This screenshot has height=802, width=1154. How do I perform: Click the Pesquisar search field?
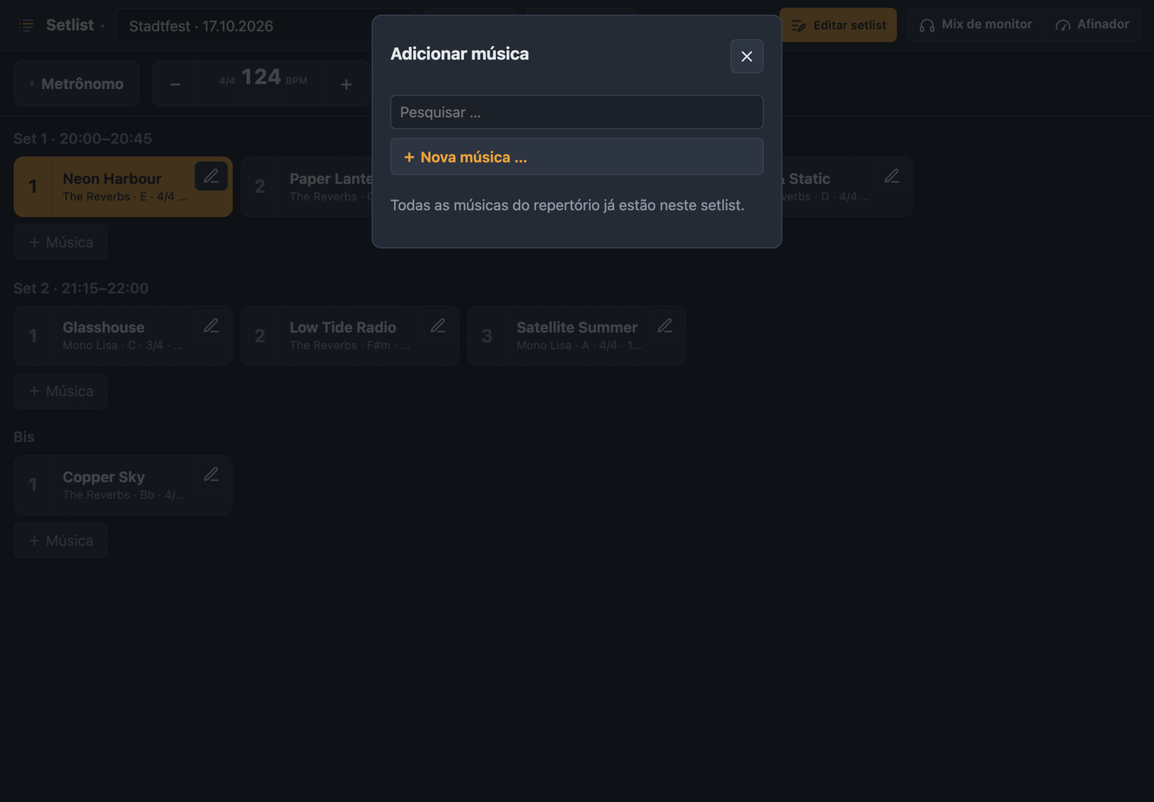coord(577,112)
